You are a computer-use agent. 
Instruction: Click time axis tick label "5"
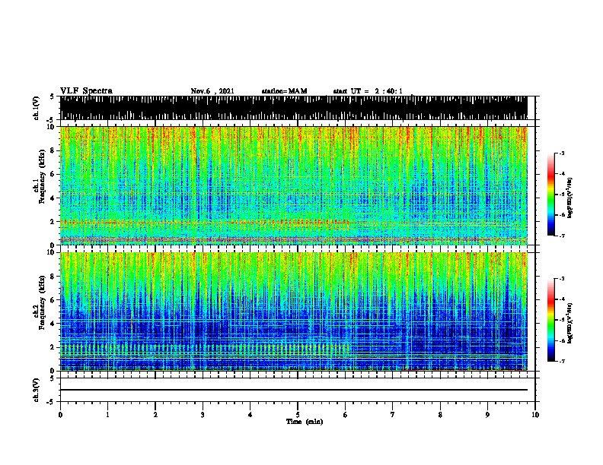(x=298, y=415)
